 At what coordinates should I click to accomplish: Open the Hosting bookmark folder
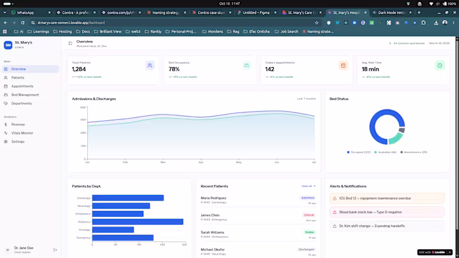pos(63,32)
